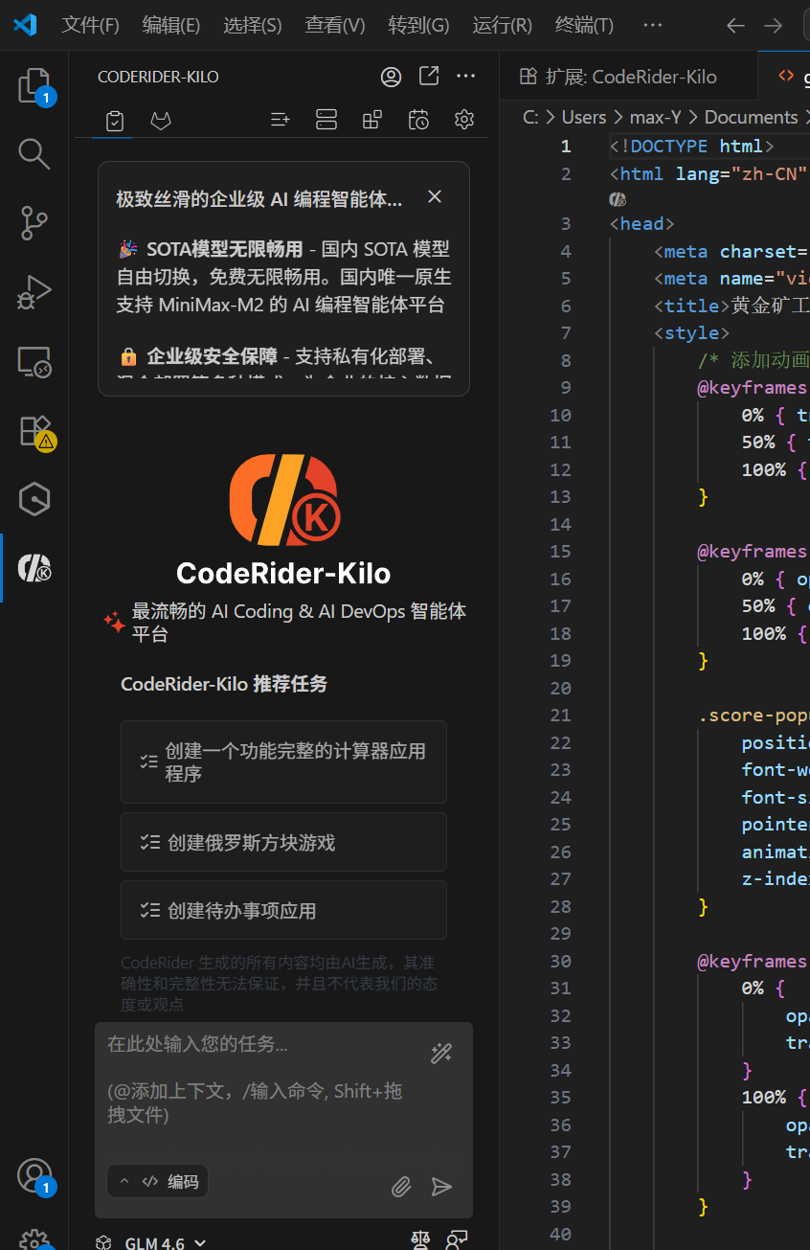Close the announcement banner
Image resolution: width=810 pixels, height=1250 pixels.
pos(435,196)
